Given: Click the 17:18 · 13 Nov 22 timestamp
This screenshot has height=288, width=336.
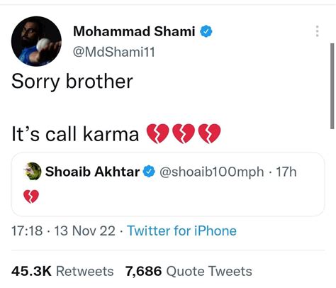Looking at the screenshot, I should [x=63, y=231].
